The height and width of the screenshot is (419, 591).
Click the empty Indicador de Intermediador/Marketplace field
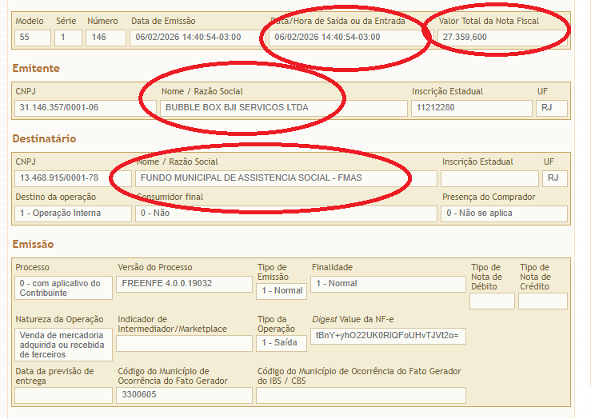click(x=184, y=344)
